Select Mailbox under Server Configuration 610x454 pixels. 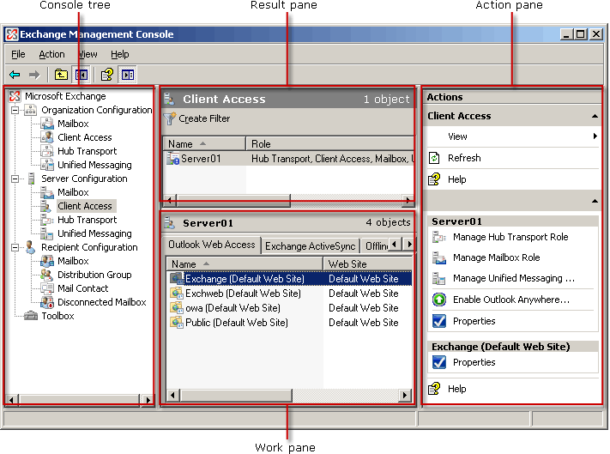point(73,192)
